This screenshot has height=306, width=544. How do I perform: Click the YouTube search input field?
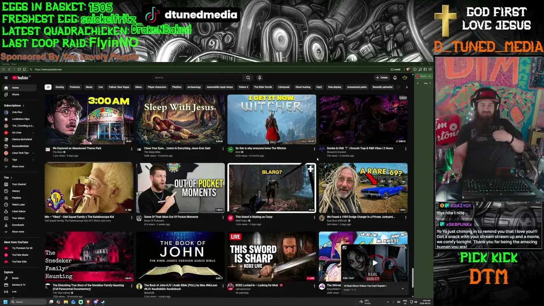click(198, 78)
